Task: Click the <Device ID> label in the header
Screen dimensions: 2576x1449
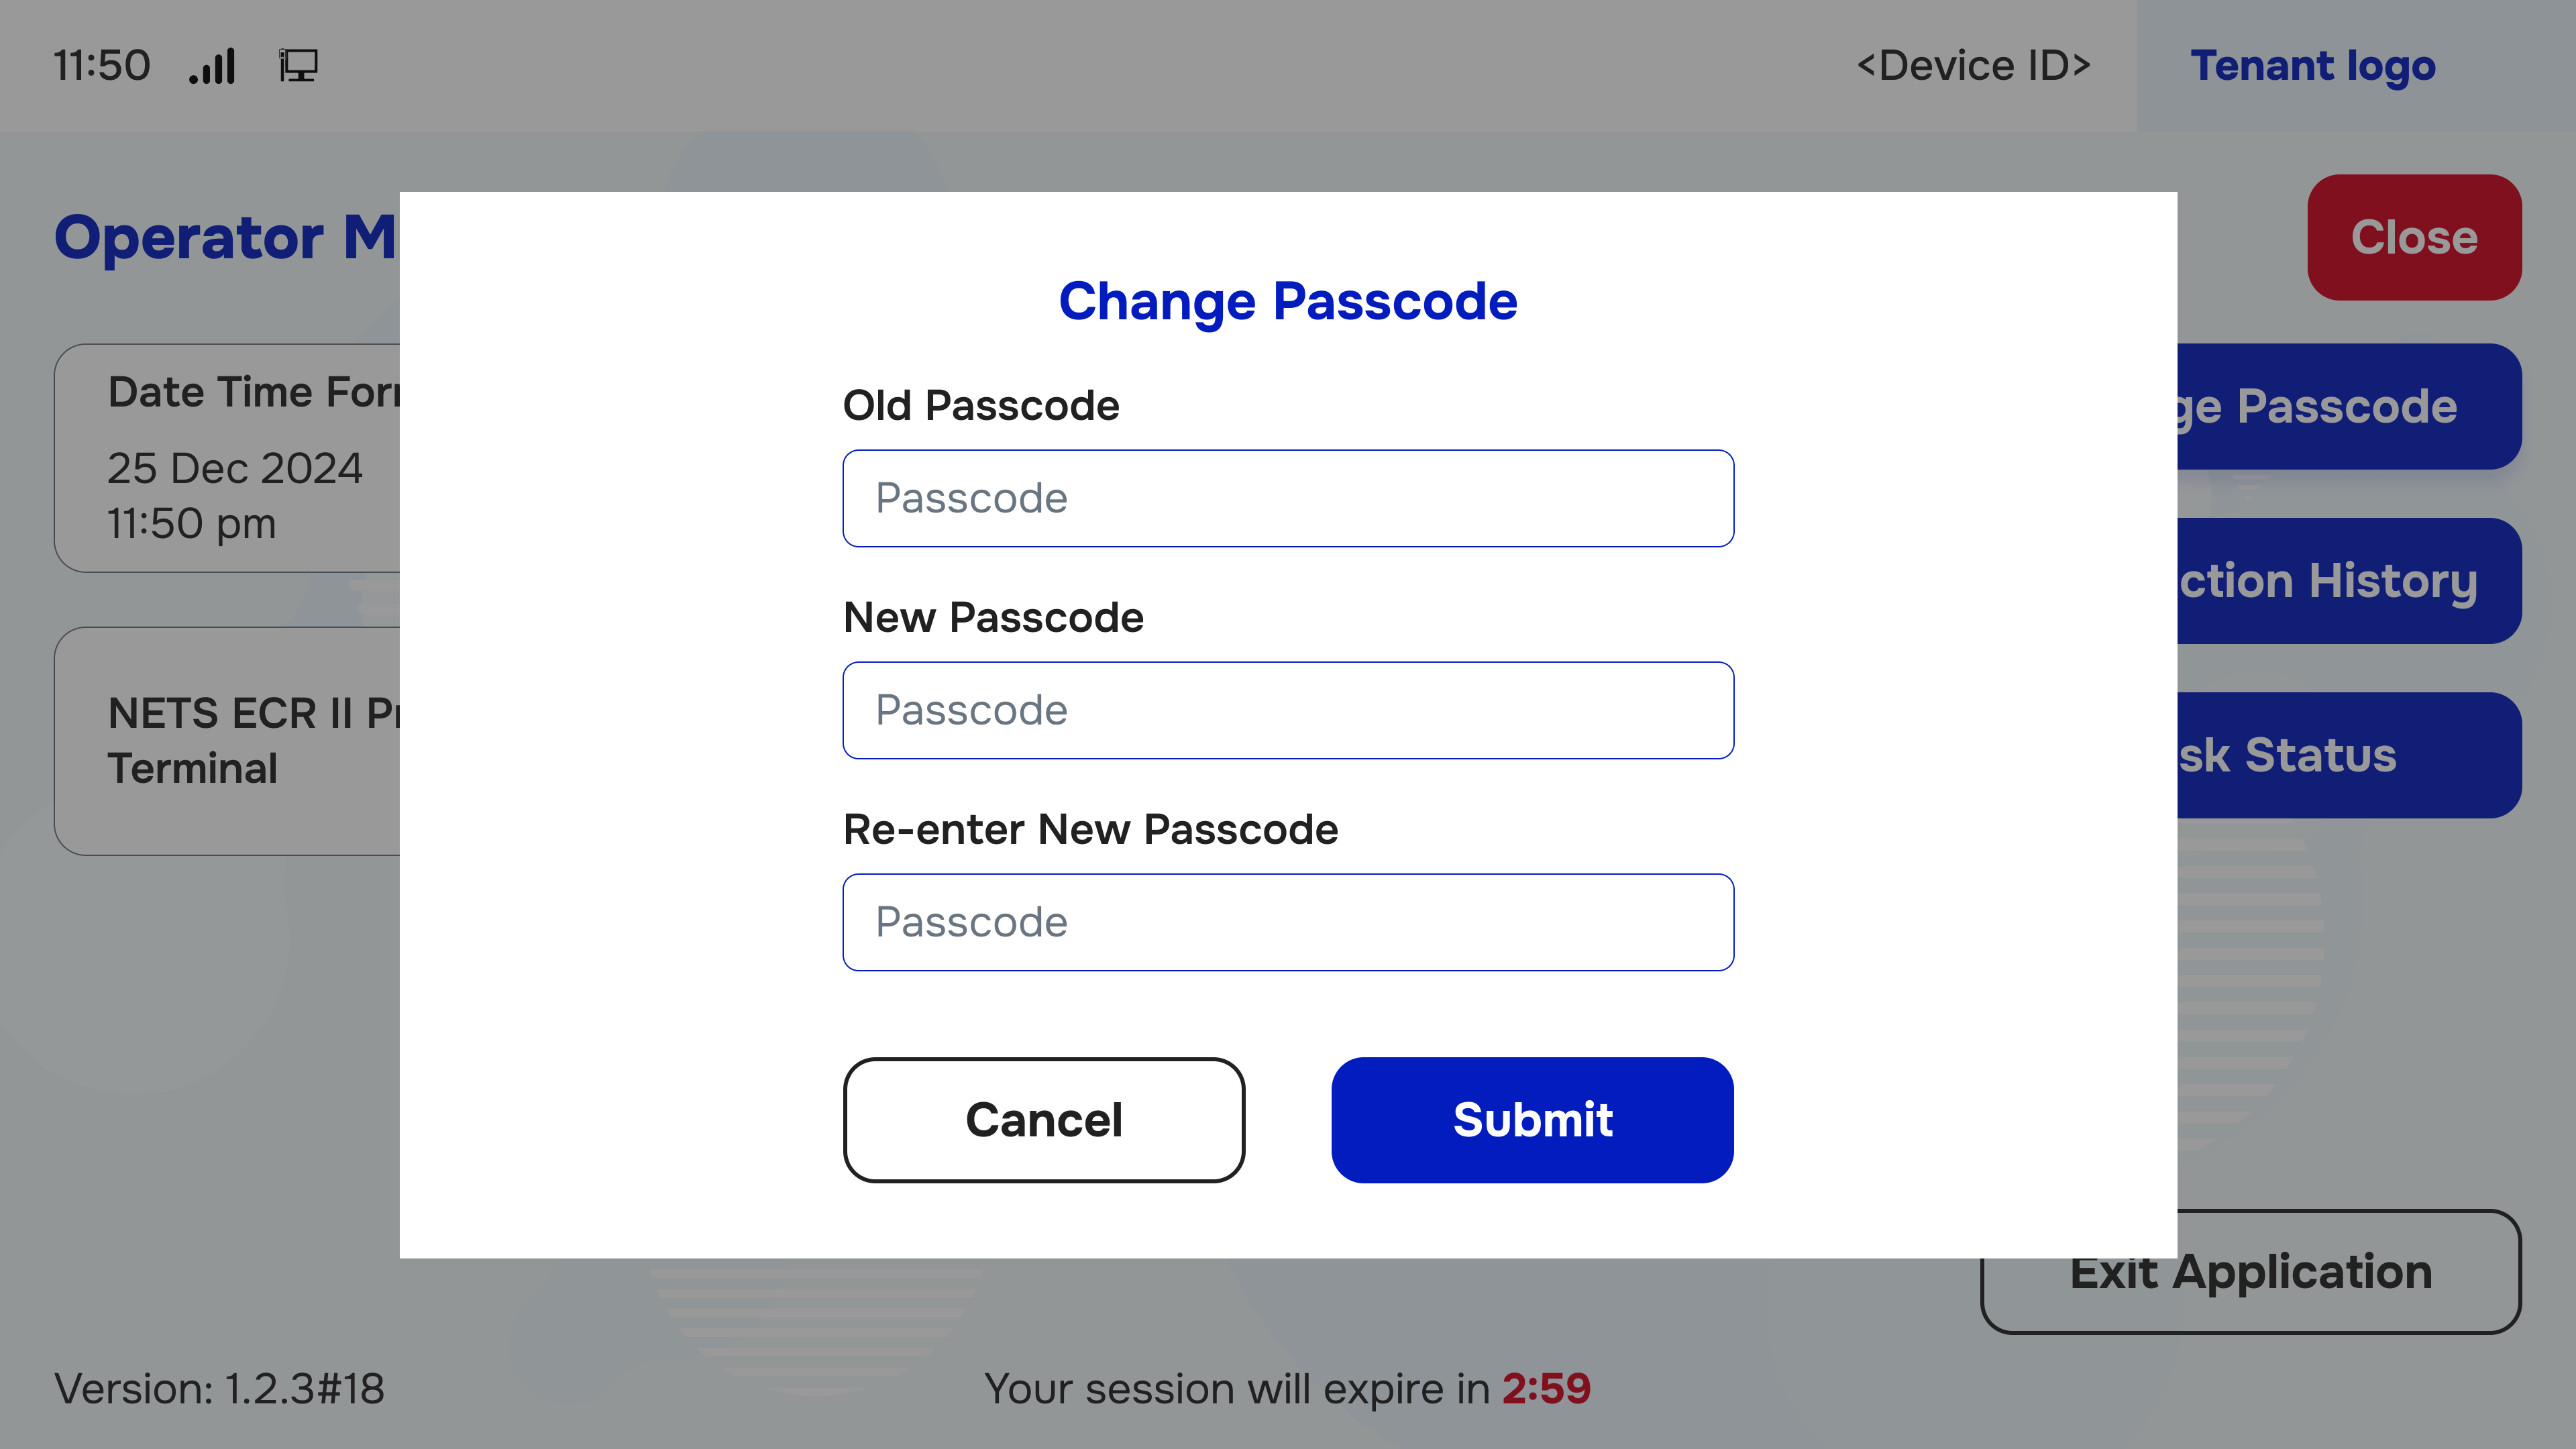Action: (1973, 66)
